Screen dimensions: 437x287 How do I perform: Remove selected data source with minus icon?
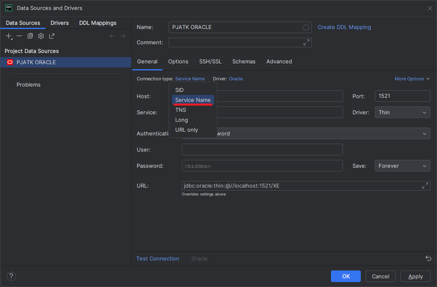pos(19,36)
